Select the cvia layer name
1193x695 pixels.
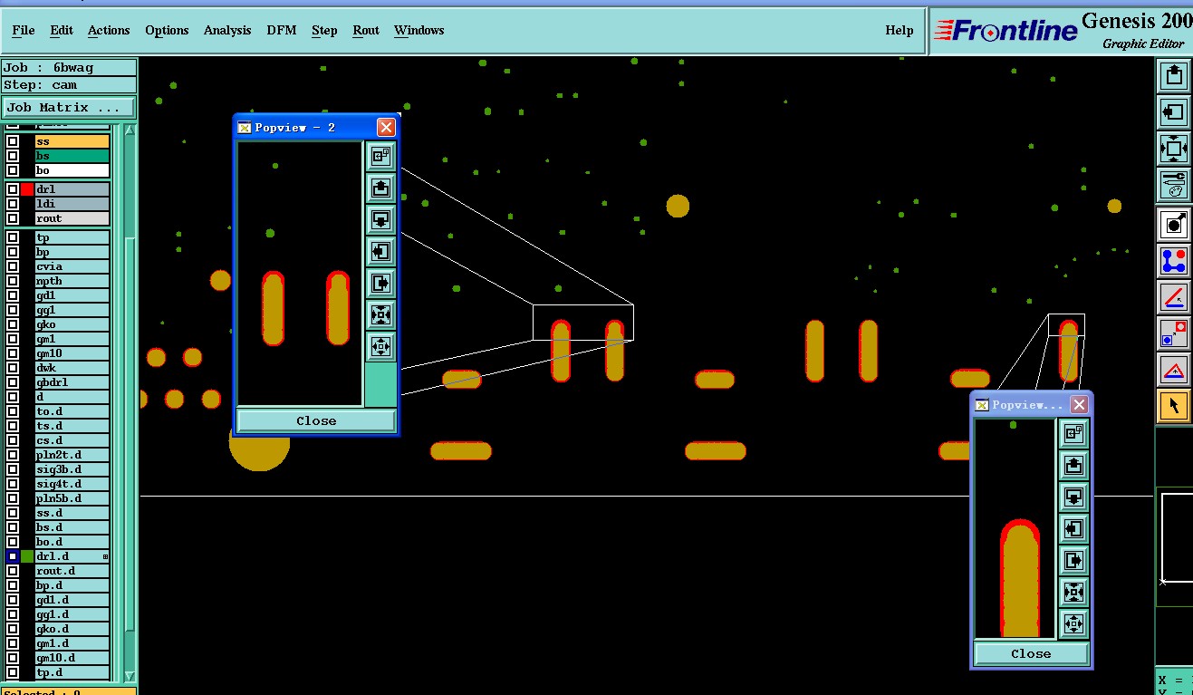pyautogui.click(x=72, y=266)
